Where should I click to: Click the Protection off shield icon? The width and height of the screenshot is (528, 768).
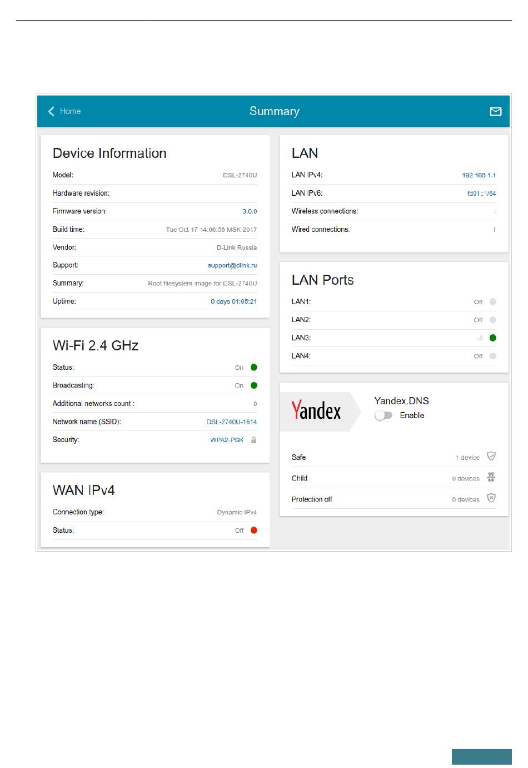(491, 498)
